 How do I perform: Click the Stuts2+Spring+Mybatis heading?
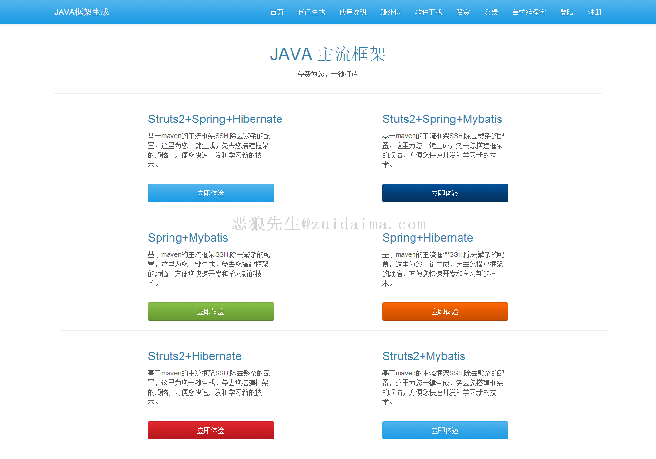(x=442, y=119)
